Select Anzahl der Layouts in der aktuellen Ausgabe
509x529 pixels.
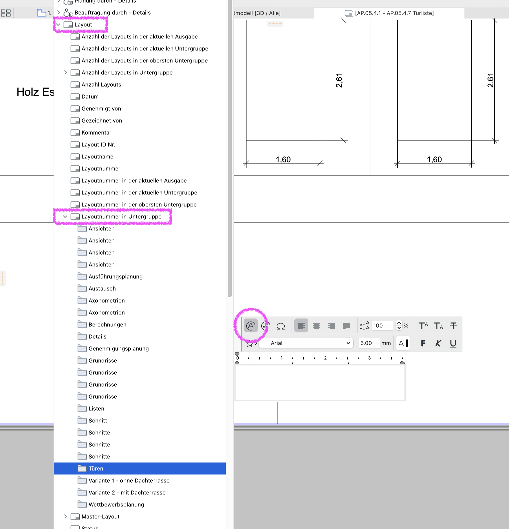[140, 36]
